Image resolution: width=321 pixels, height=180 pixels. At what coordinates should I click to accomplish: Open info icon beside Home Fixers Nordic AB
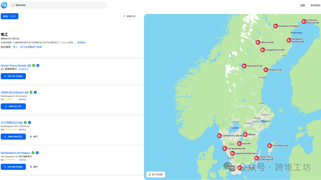pyautogui.click(x=38, y=66)
